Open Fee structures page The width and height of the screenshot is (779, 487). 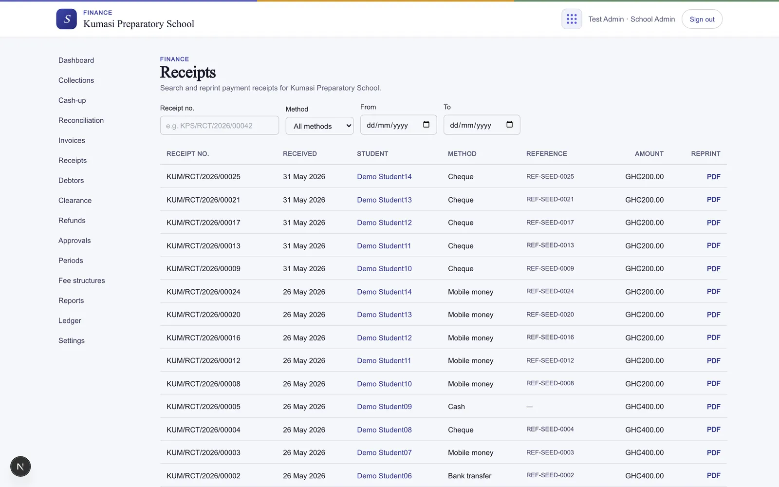pyautogui.click(x=82, y=281)
